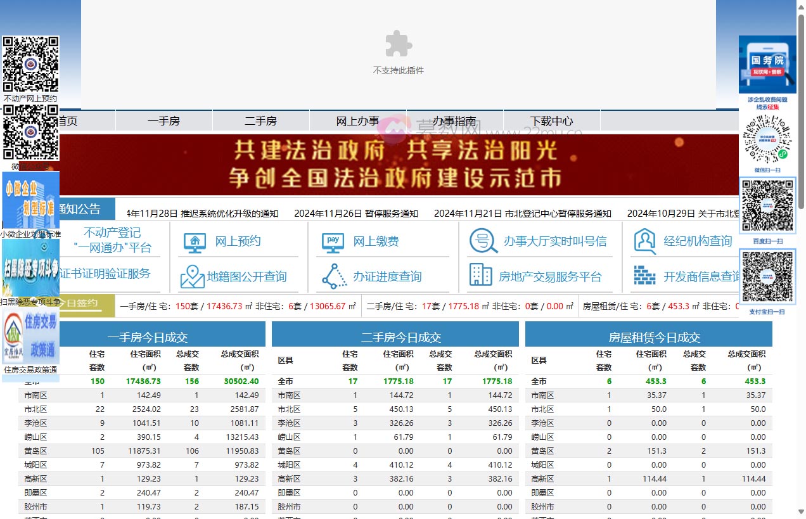Select the 网上缴费 online payment icon

[333, 241]
